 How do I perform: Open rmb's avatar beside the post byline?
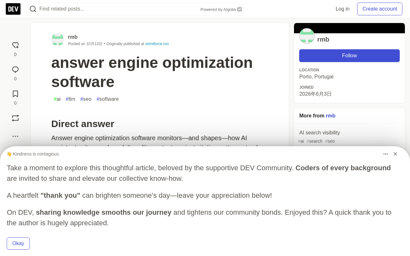click(58, 40)
